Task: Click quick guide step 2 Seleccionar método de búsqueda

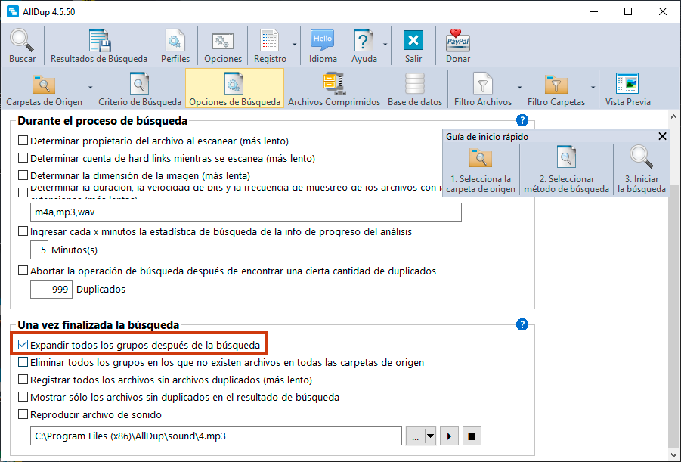Action: click(566, 170)
